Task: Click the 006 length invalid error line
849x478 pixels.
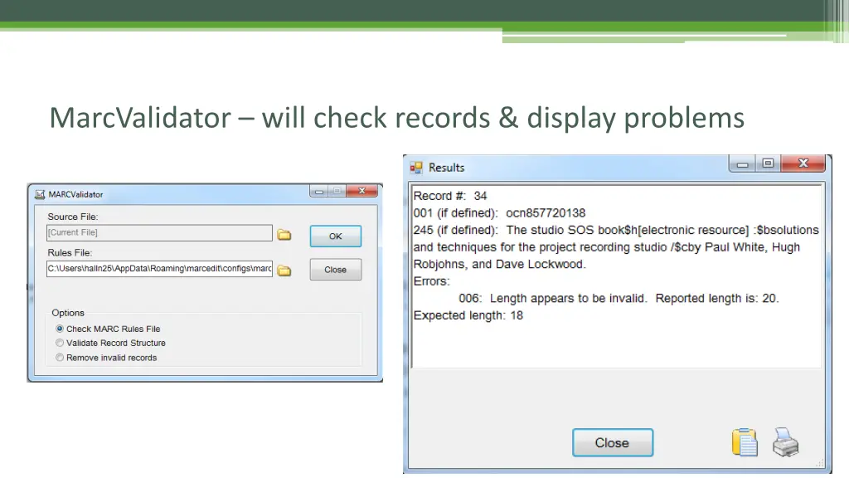Action: pos(619,299)
